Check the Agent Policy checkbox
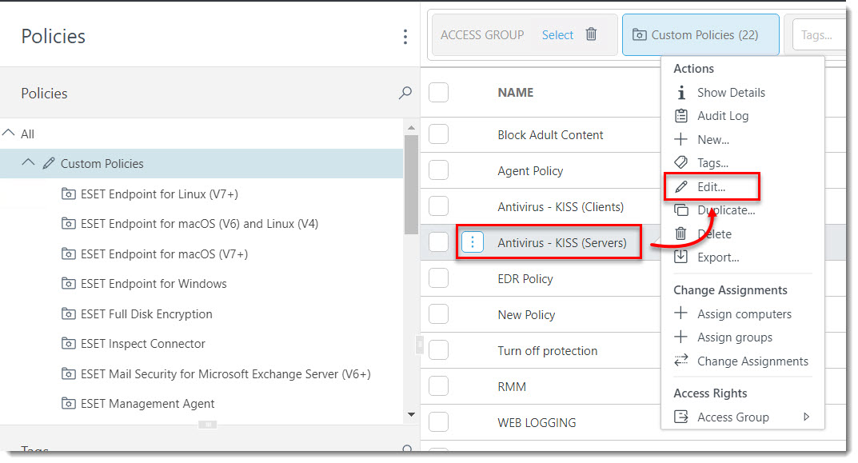Screen dimensions: 858x463 438,170
